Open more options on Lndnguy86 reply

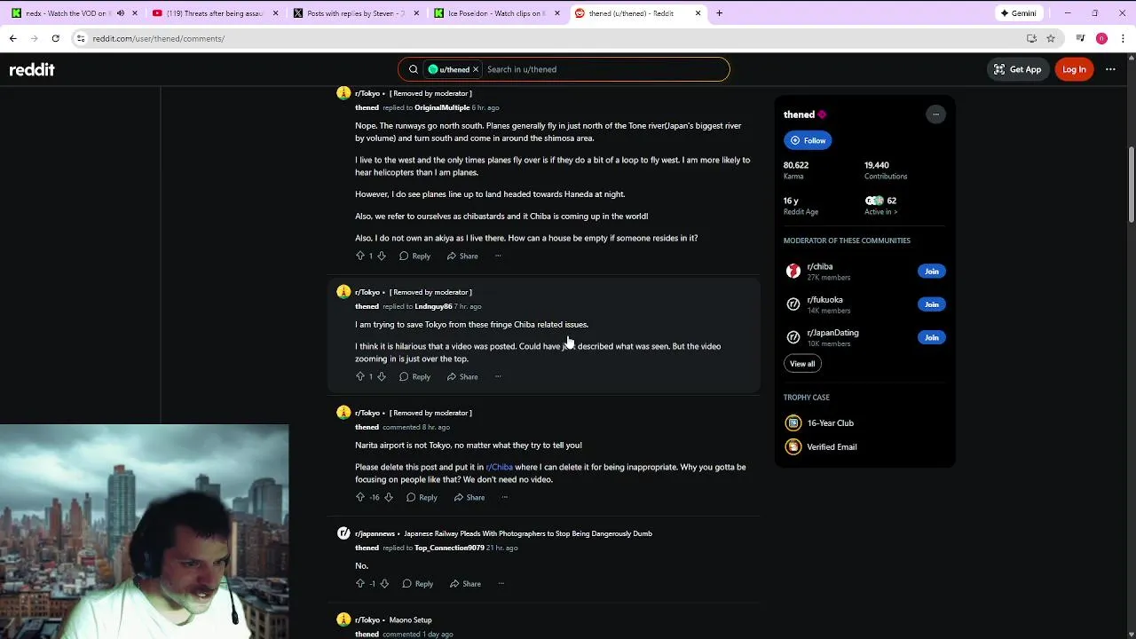498,376
